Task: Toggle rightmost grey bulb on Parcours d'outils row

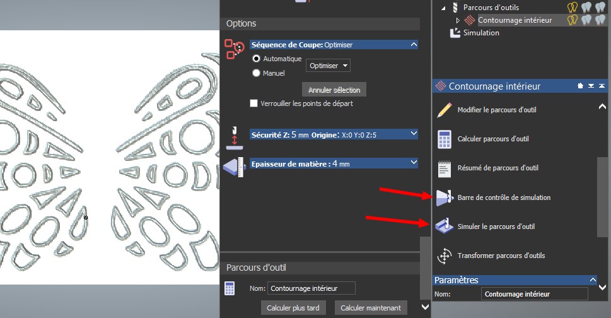Action: (600, 7)
